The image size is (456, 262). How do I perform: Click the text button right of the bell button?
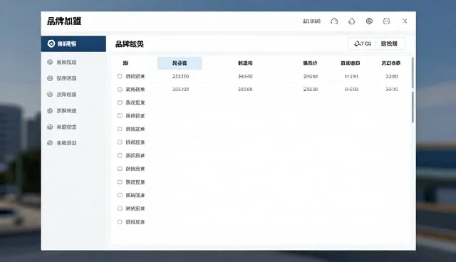pos(390,43)
